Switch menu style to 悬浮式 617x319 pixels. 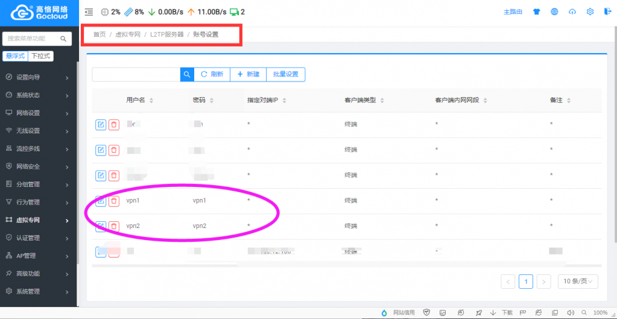point(16,56)
